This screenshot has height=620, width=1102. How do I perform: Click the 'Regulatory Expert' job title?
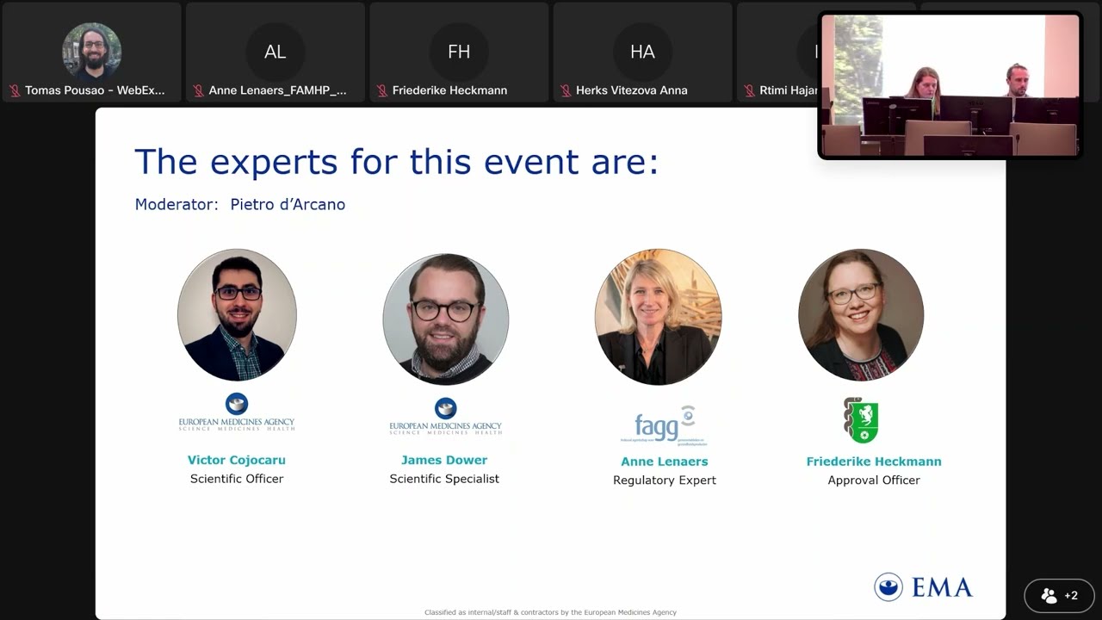pos(665,480)
